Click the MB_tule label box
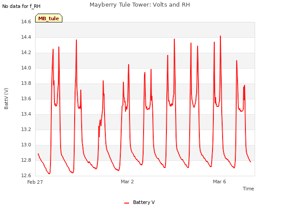 pos(49,18)
